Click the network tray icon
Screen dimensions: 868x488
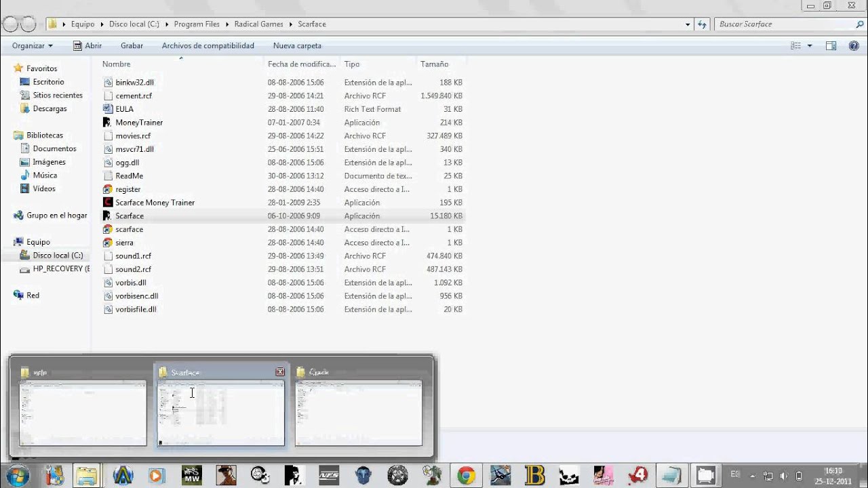click(x=768, y=476)
